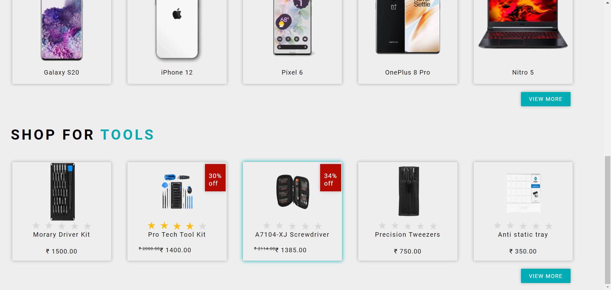Select the third star for Morary Driver Kit

pos(61,226)
